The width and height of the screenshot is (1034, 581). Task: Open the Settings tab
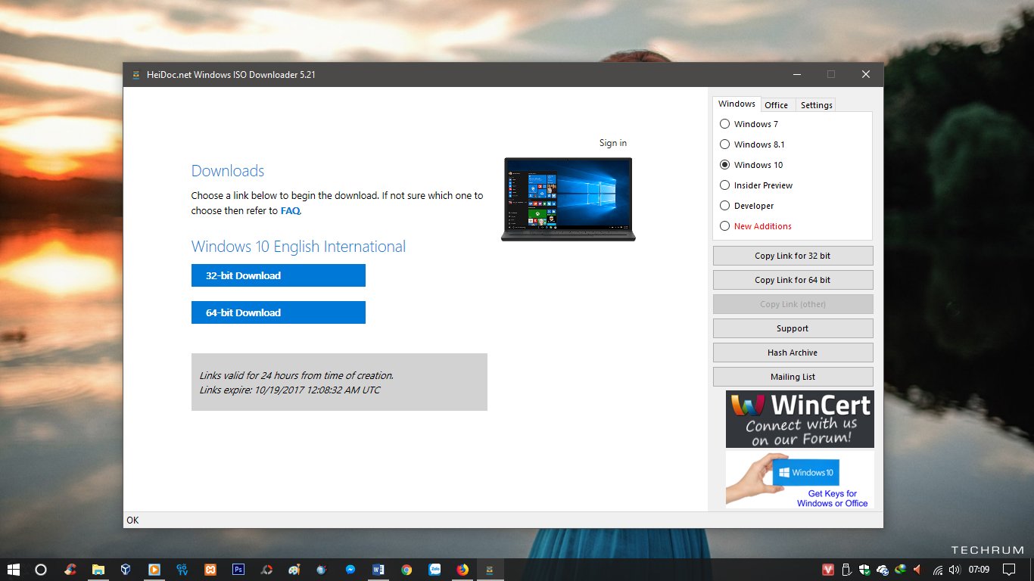pyautogui.click(x=816, y=105)
